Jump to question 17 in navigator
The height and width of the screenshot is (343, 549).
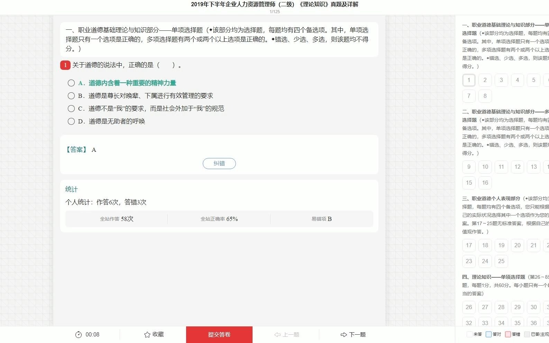[x=469, y=245]
